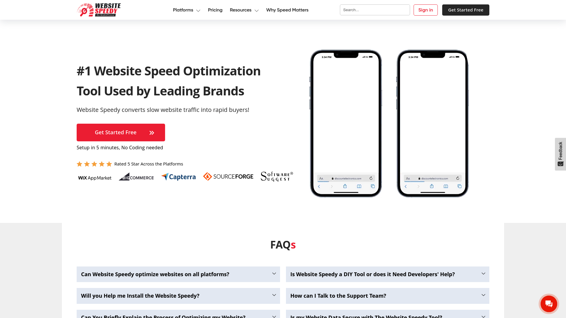The height and width of the screenshot is (318, 566).
Task: Expand FAQ about installing Website Speedy
Action: coord(178,296)
